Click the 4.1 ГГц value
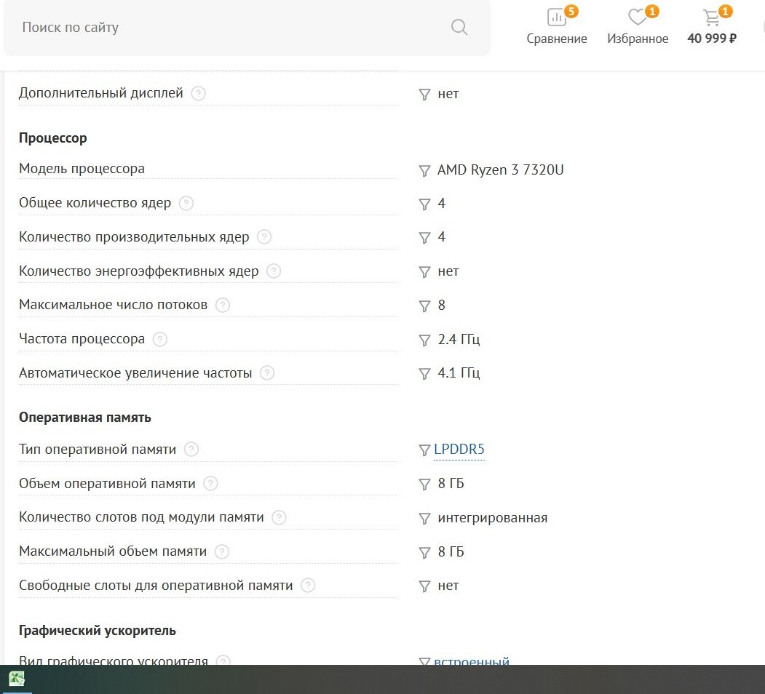765x694 pixels. tap(459, 373)
